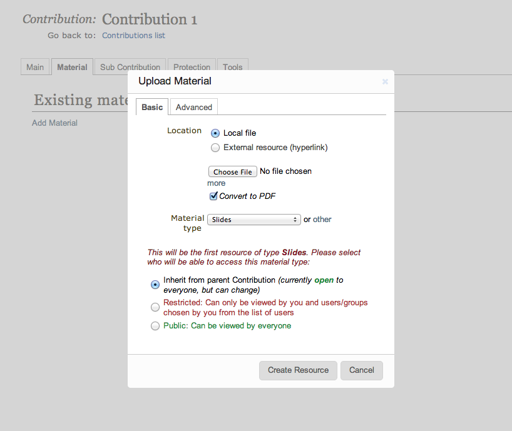Image resolution: width=512 pixels, height=431 pixels.
Task: Select the Restricted access radio button
Action: 155,307
